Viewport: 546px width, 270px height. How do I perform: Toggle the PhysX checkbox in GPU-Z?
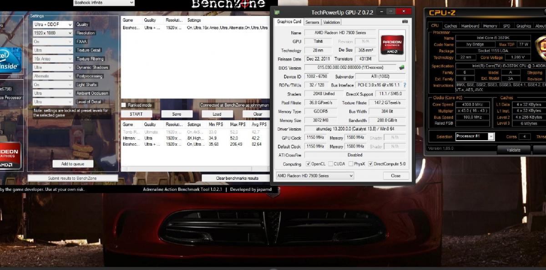[351, 164]
